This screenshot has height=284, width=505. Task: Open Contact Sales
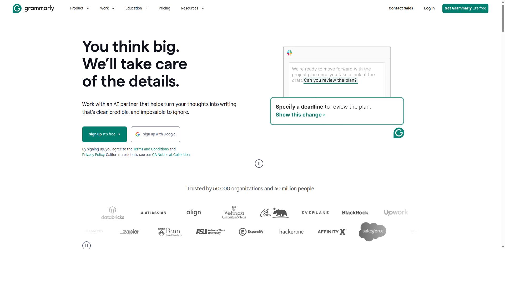401,8
